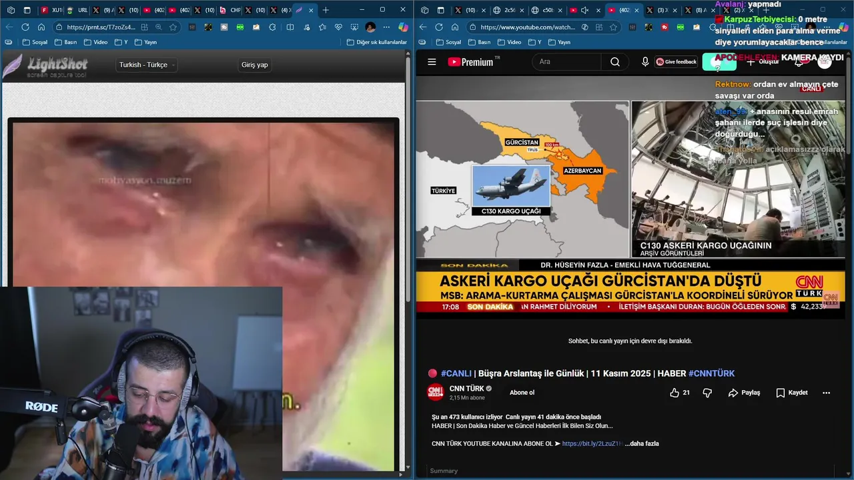
Task: Reload the YouTube page
Action: pyautogui.click(x=439, y=27)
